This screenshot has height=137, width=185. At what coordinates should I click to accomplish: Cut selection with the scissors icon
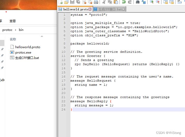pos(104,2)
